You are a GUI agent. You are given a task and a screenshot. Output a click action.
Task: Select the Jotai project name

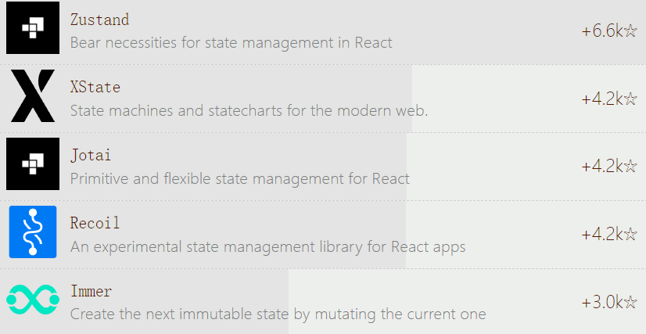(x=91, y=155)
